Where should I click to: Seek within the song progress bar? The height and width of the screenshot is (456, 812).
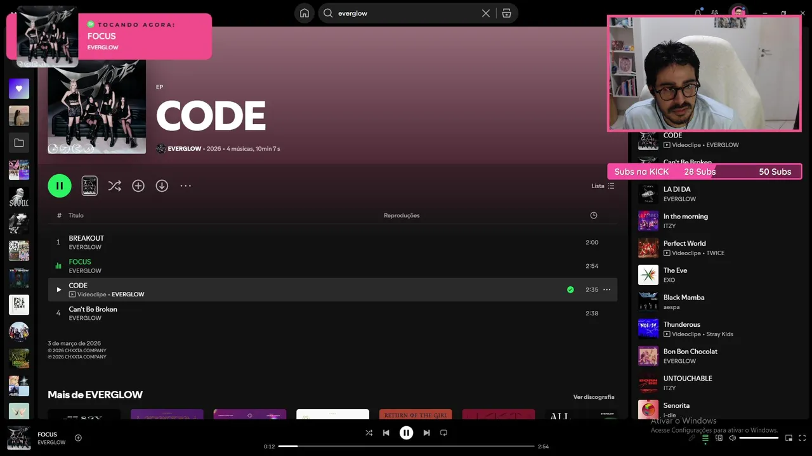[406, 446]
